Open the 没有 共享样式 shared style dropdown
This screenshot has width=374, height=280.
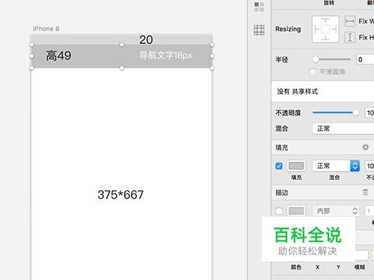pos(322,91)
